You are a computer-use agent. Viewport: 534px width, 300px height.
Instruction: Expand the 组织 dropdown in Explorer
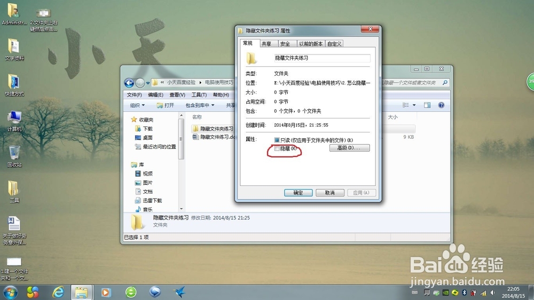(138, 105)
